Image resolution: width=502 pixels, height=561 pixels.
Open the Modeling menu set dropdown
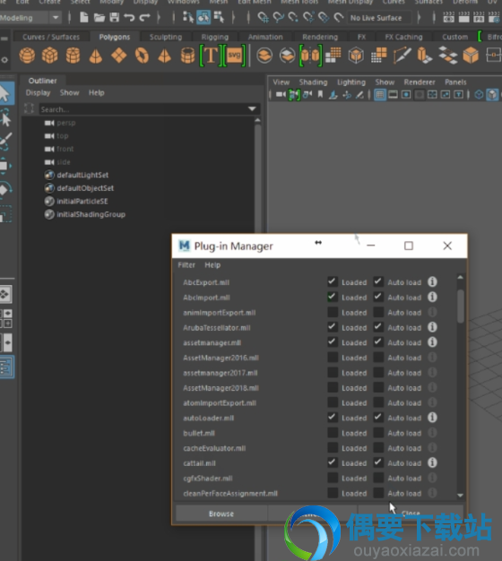click(56, 18)
